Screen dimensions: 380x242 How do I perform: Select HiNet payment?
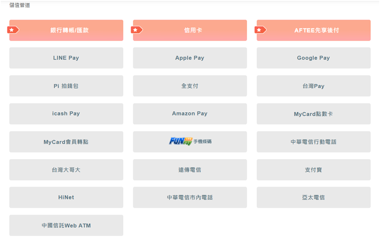pos(66,197)
